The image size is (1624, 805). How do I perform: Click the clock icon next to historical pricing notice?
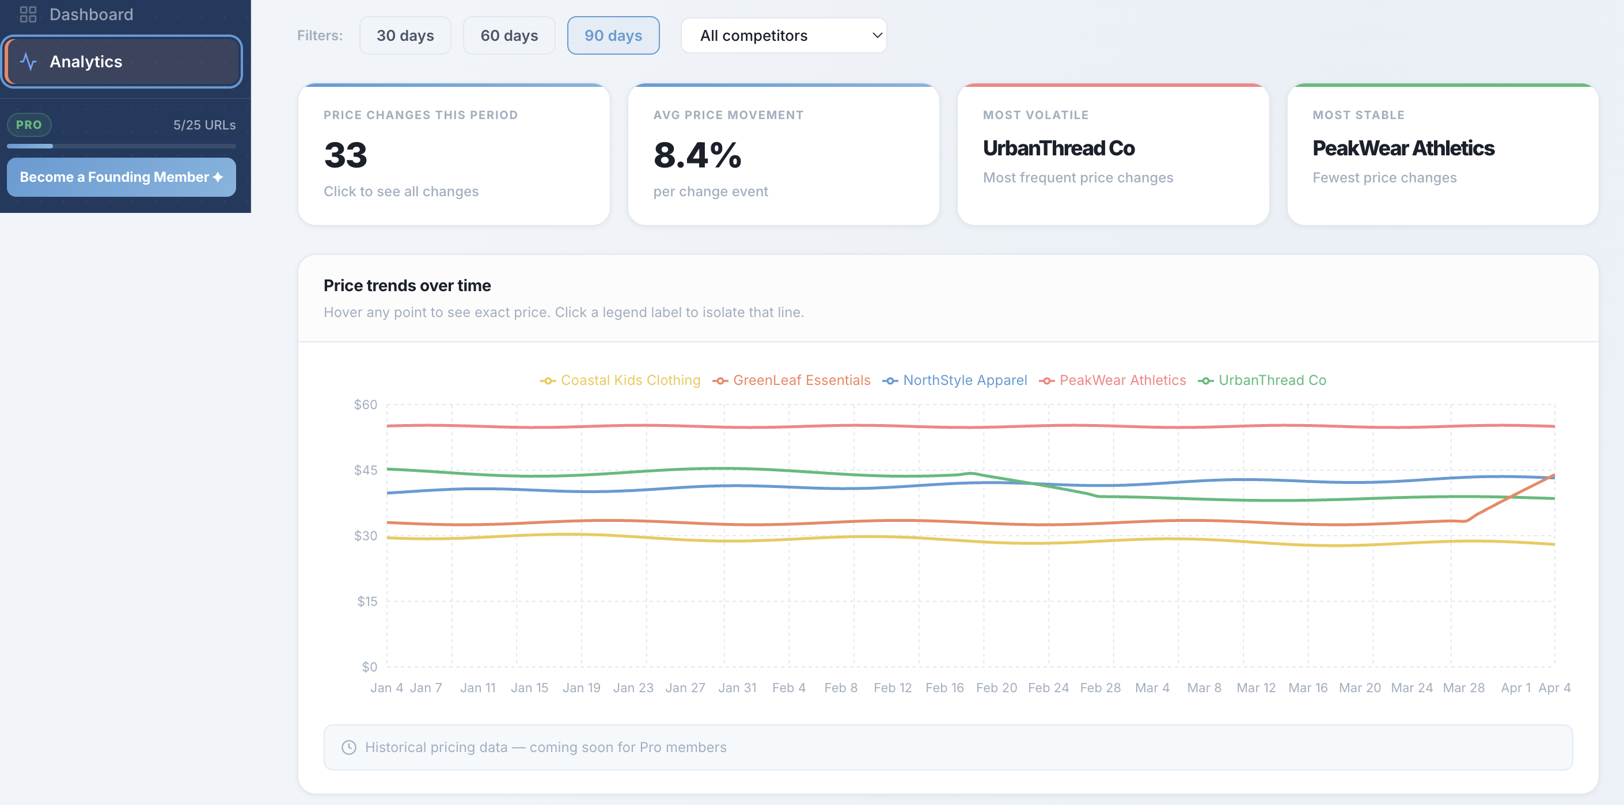(348, 747)
